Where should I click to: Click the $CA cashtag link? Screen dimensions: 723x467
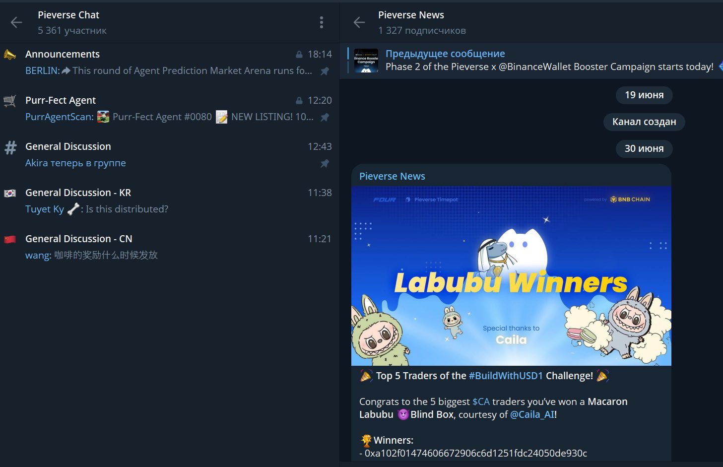[x=481, y=402]
